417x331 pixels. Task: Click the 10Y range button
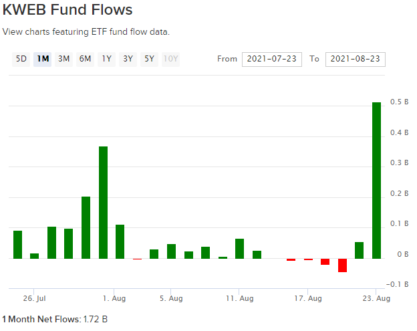[x=171, y=59]
